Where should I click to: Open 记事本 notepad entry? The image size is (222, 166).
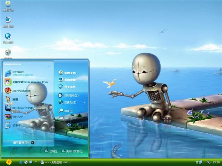(x=13, y=125)
